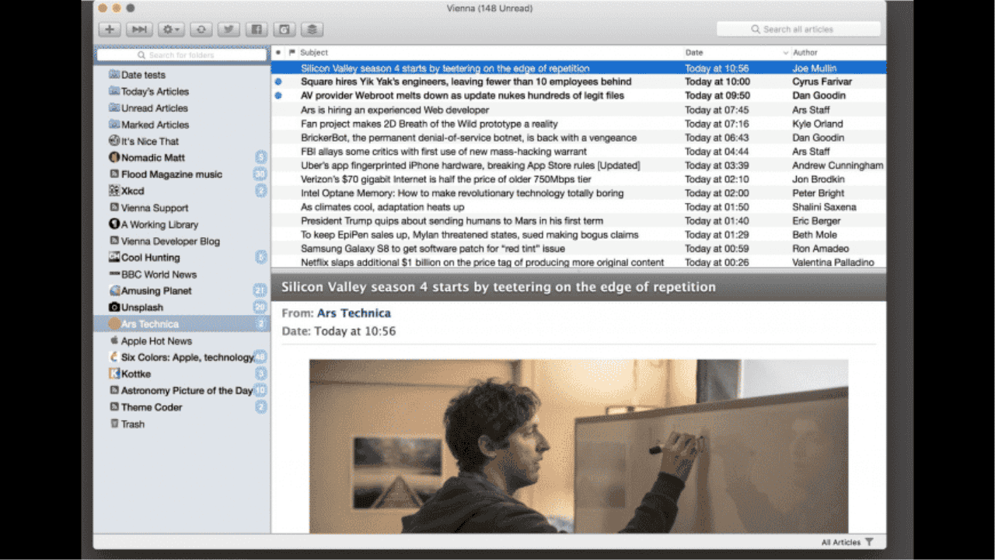995x560 pixels.
Task: Click the It's Nice That feed icon
Action: [x=114, y=141]
